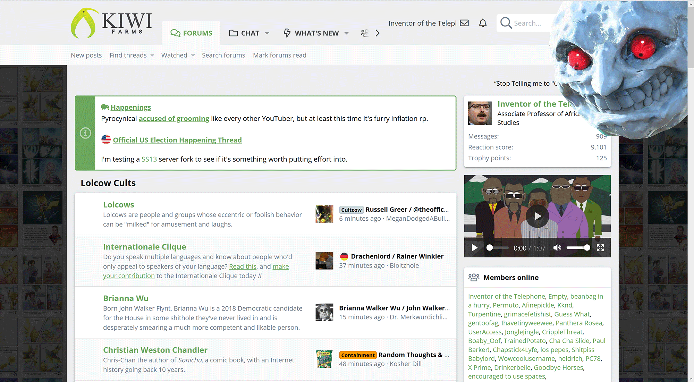The height and width of the screenshot is (382, 694).
Task: Open the alerts bell icon
Action: [483, 23]
